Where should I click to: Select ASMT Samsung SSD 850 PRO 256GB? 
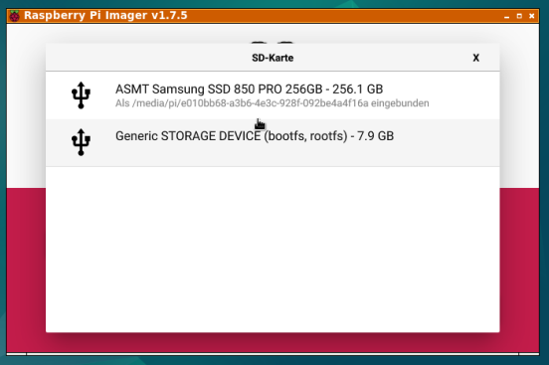(x=273, y=95)
